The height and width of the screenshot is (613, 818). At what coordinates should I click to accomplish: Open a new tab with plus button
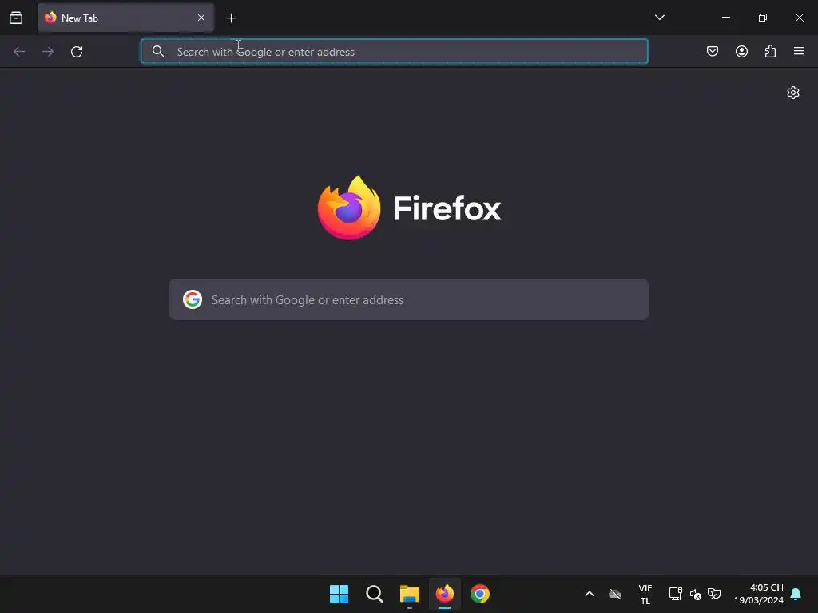[231, 18]
